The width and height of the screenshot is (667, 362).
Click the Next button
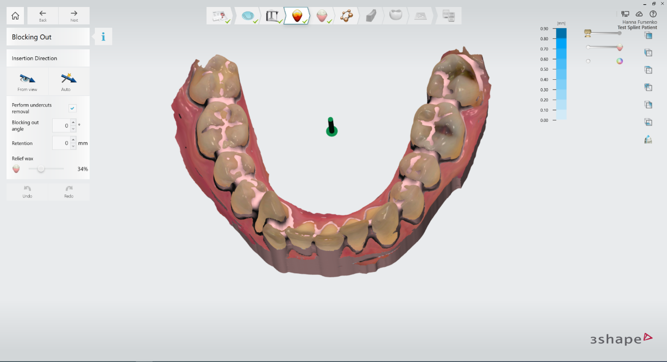tap(74, 16)
